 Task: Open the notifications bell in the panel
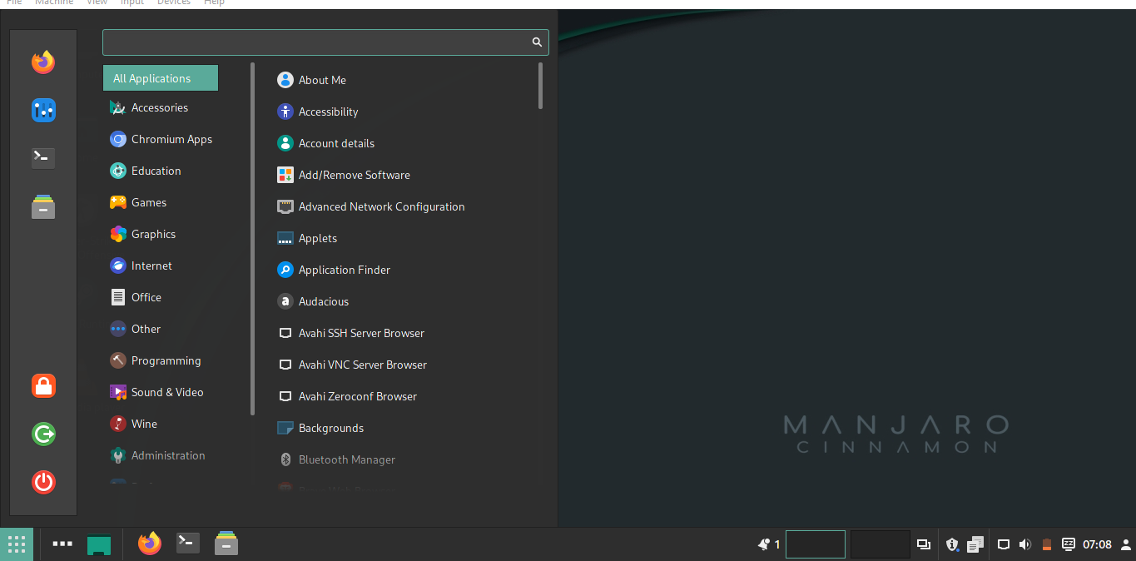tap(764, 544)
